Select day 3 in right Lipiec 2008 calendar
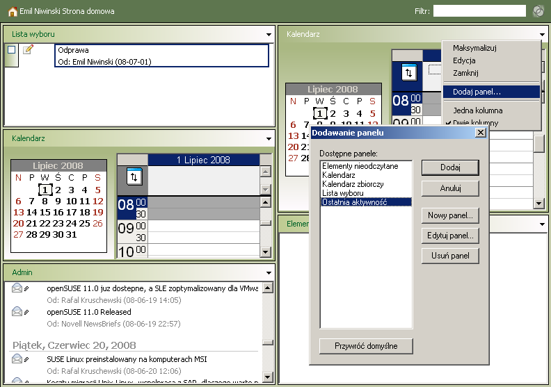Viewport: 551px width, 387px height. click(x=346, y=114)
